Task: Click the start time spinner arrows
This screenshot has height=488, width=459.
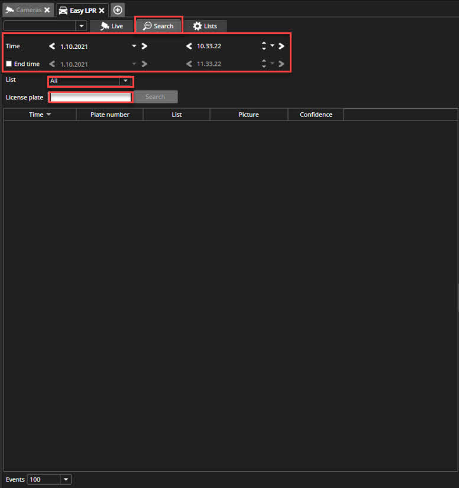Action: pyautogui.click(x=264, y=46)
